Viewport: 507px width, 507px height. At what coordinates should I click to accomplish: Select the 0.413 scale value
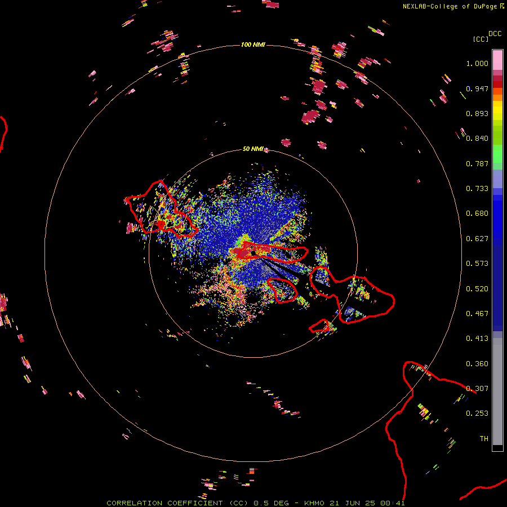pos(477,339)
